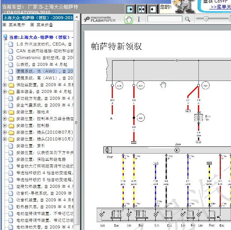The height and width of the screenshot is (230, 231).
Task: Click the center-split panel arrows button
Action: tap(141, 9)
